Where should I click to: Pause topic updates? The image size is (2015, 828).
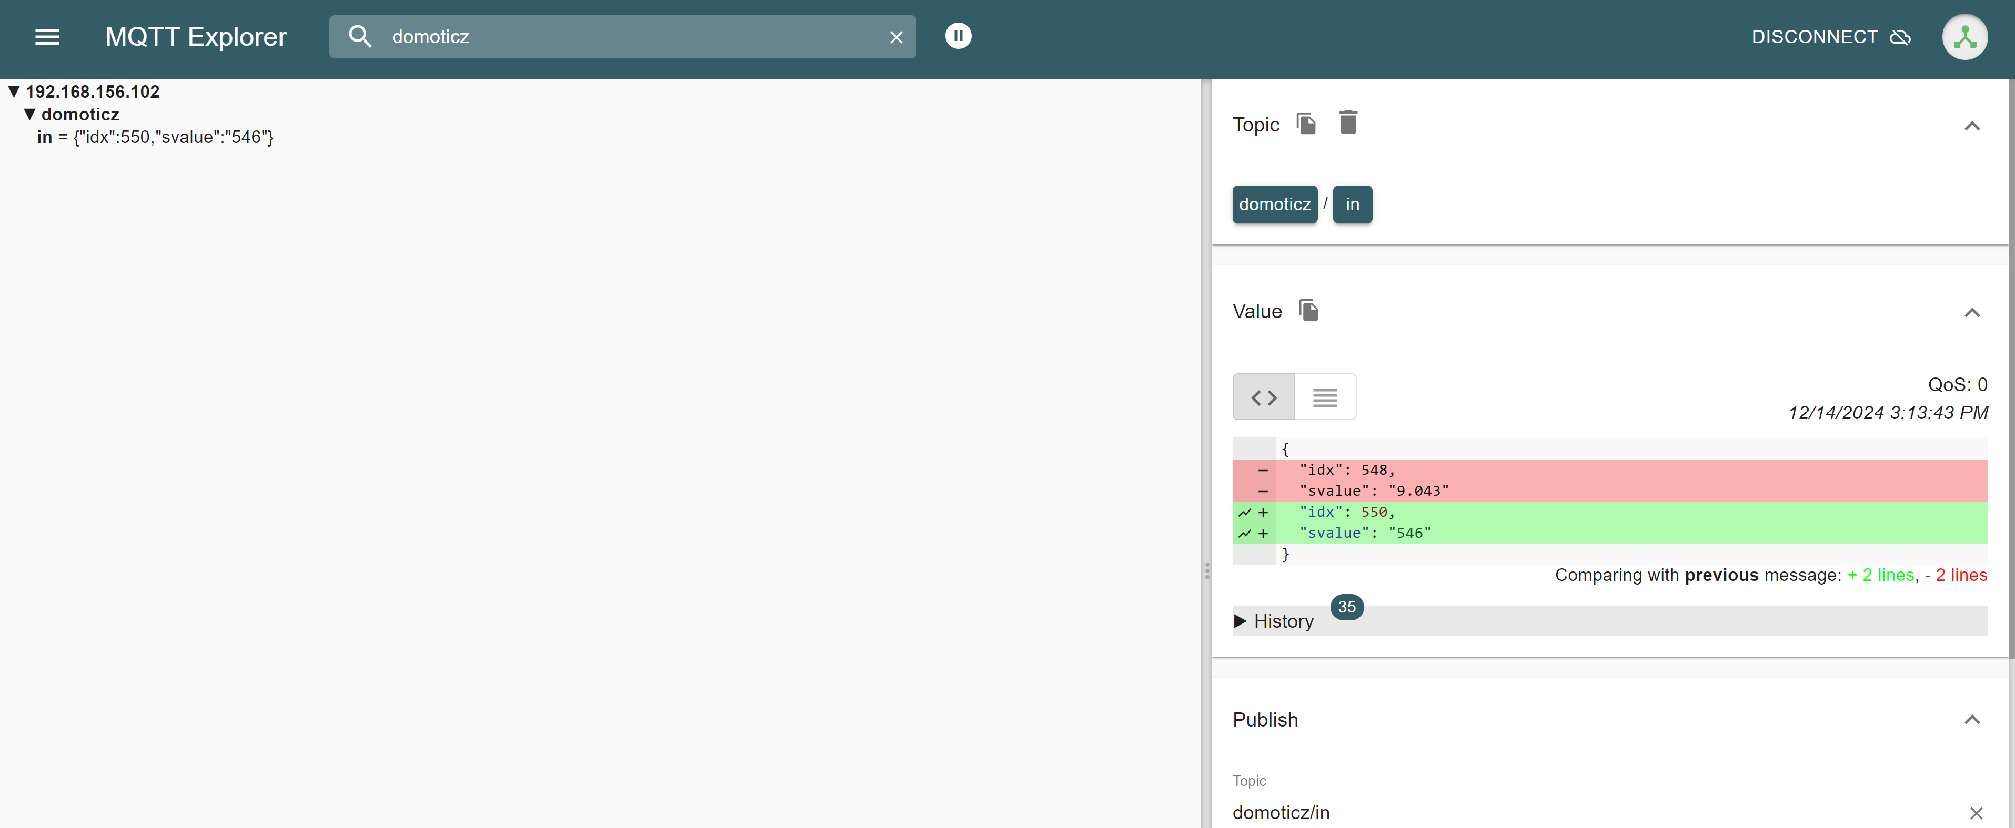pos(958,36)
